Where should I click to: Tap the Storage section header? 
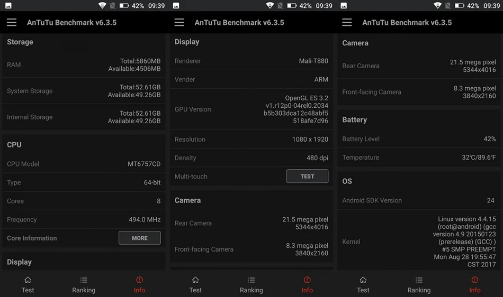coord(20,42)
